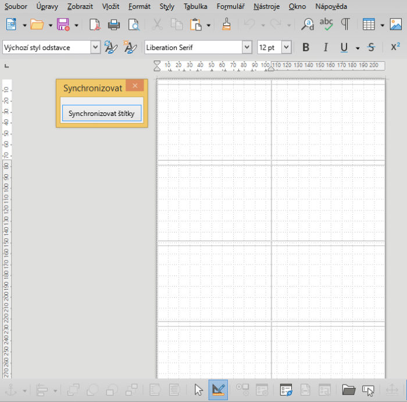
Task: Print the document
Action: click(x=114, y=24)
